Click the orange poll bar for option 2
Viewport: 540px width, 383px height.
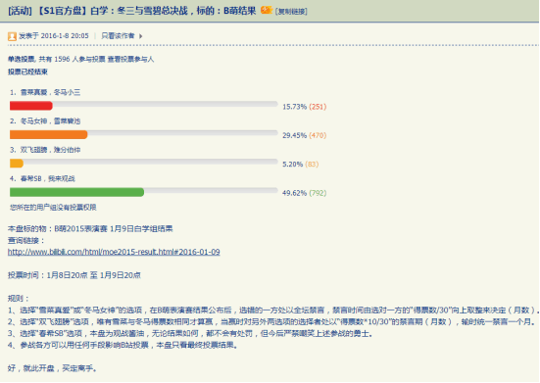49,134
